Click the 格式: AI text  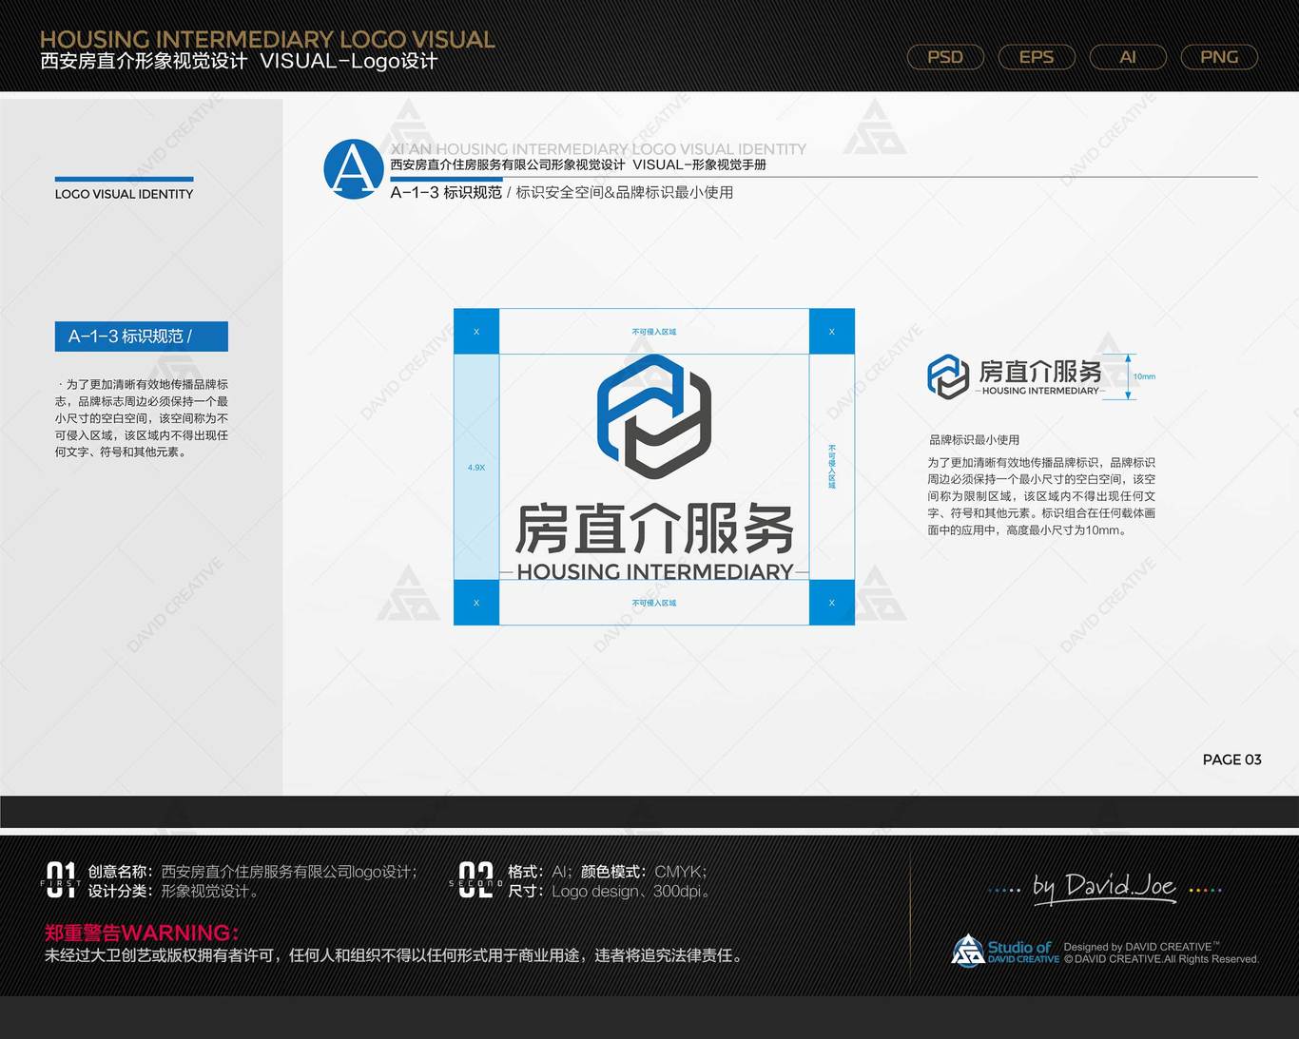click(540, 872)
